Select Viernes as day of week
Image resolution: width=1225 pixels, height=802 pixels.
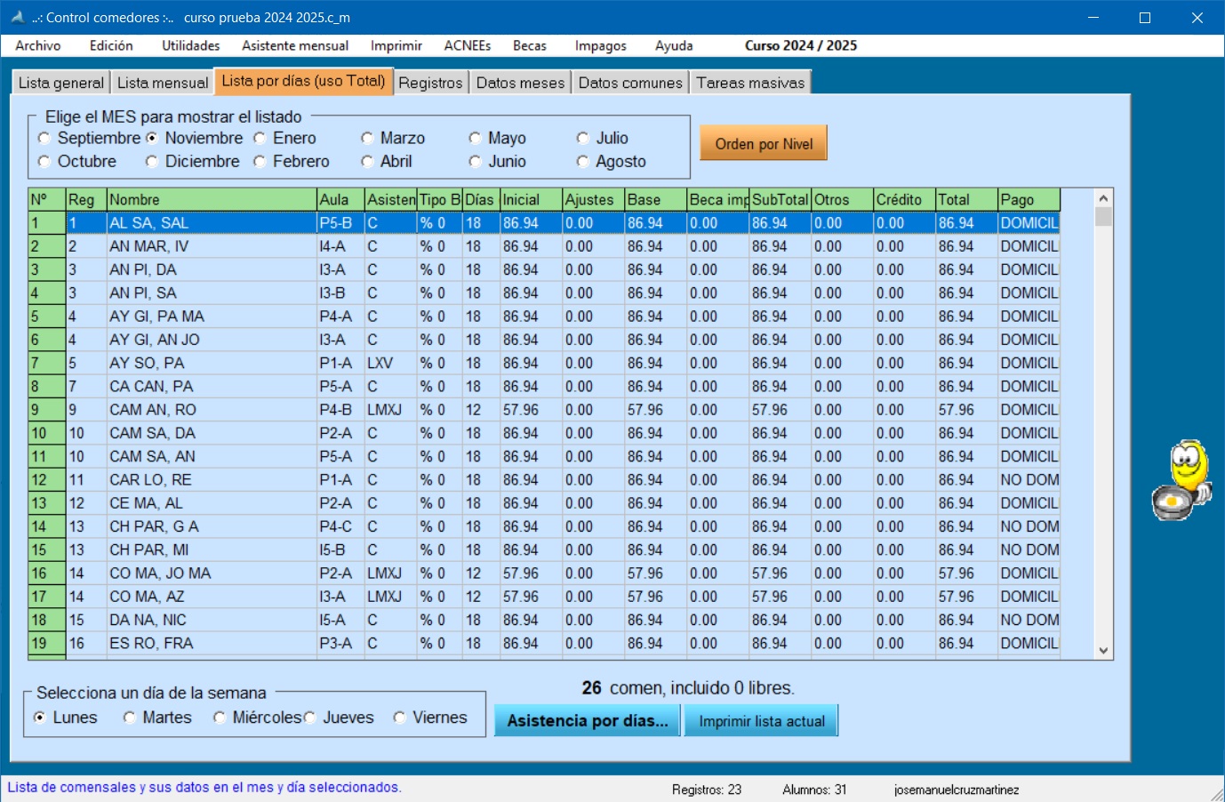pos(400,718)
